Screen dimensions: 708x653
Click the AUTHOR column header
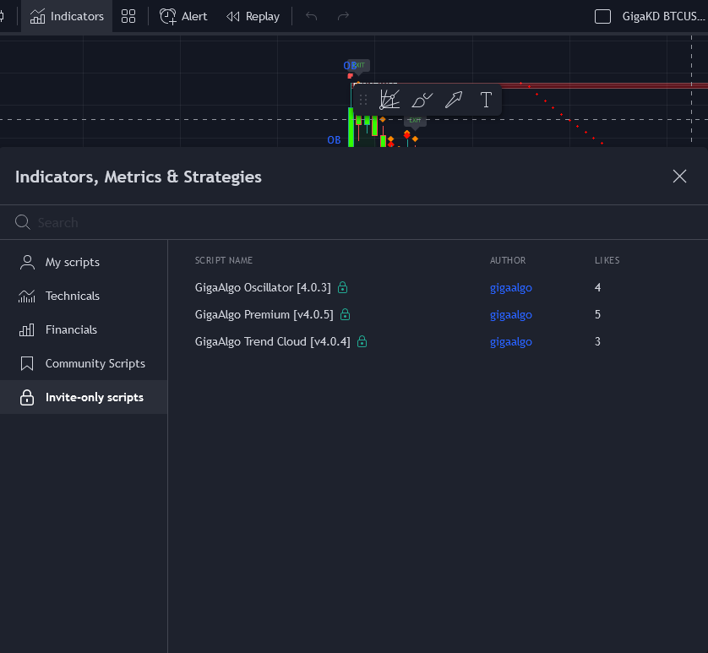tap(508, 260)
